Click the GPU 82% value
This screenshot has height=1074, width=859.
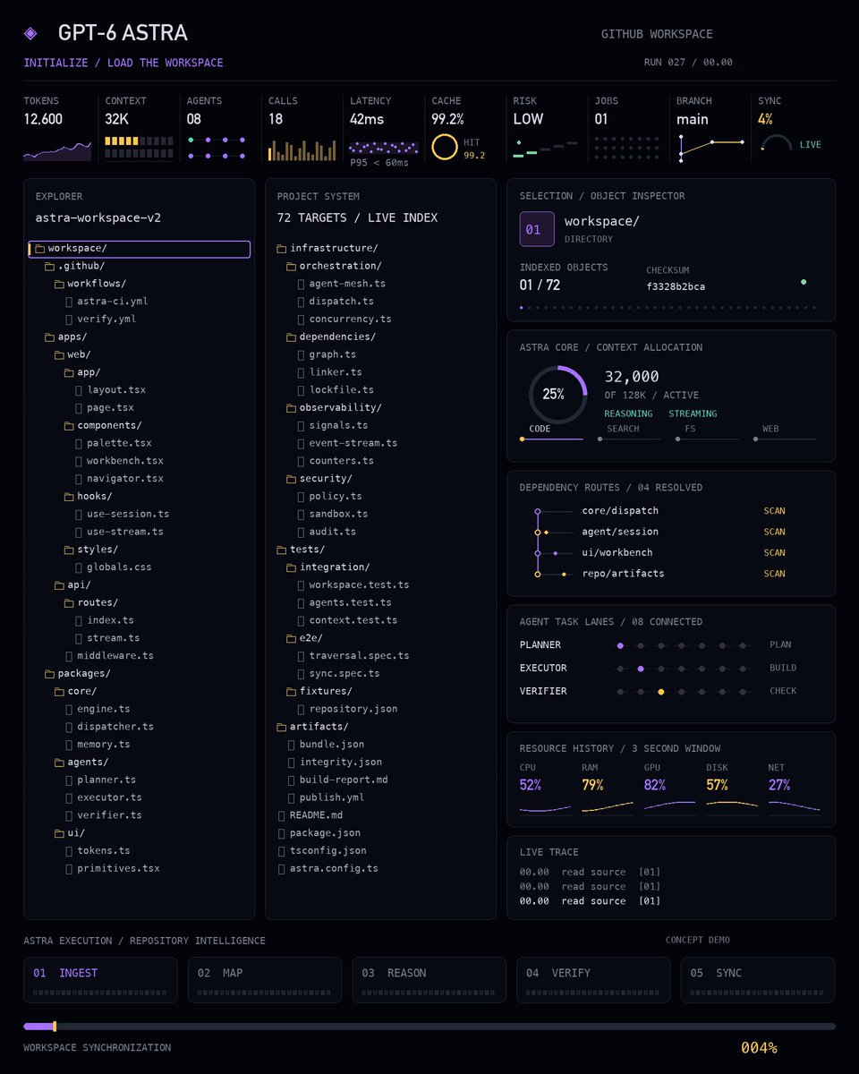tap(655, 785)
